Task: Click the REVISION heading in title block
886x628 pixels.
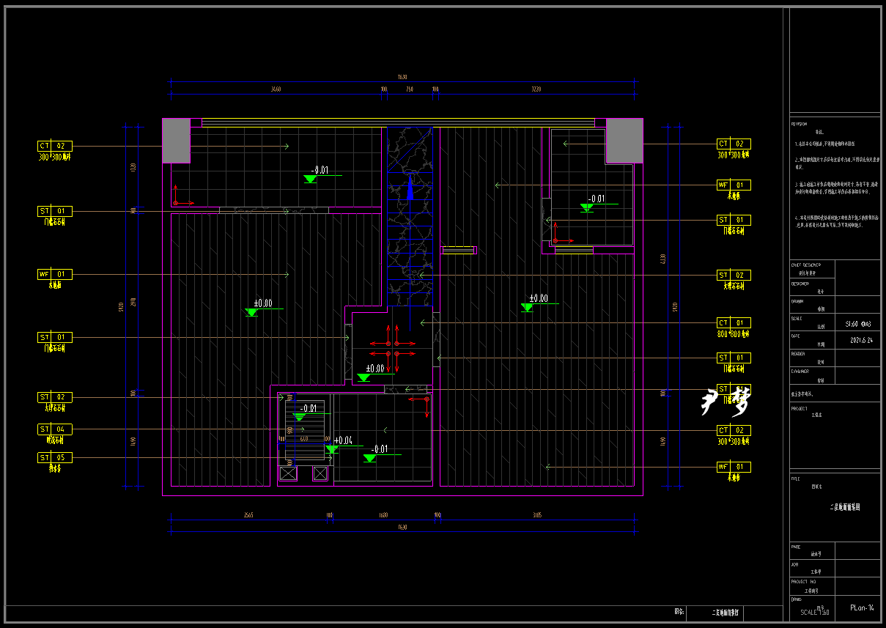Action: point(799,124)
